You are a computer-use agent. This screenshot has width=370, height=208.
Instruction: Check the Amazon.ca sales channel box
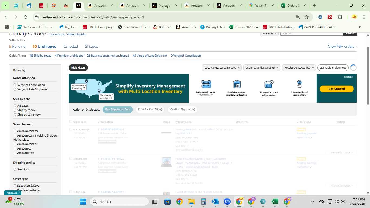click(x=15, y=148)
